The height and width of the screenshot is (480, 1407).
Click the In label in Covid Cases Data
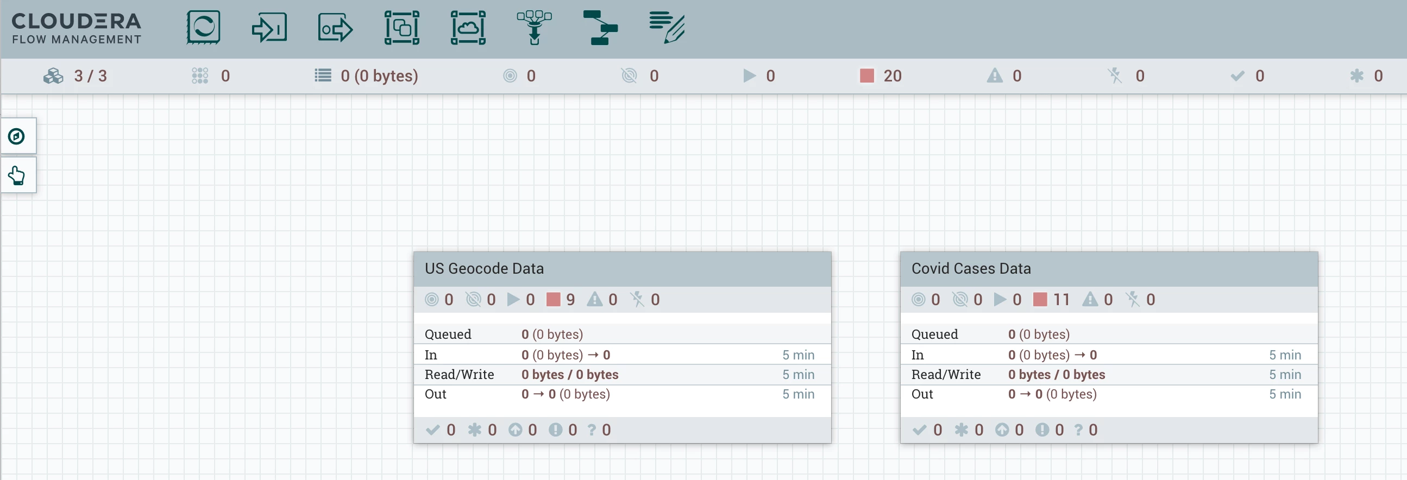point(917,355)
